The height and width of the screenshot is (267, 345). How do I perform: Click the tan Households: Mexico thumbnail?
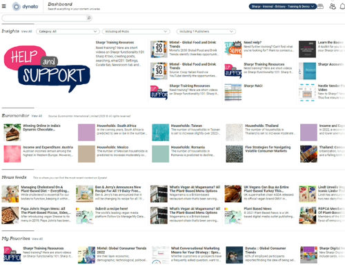(x=86, y=154)
